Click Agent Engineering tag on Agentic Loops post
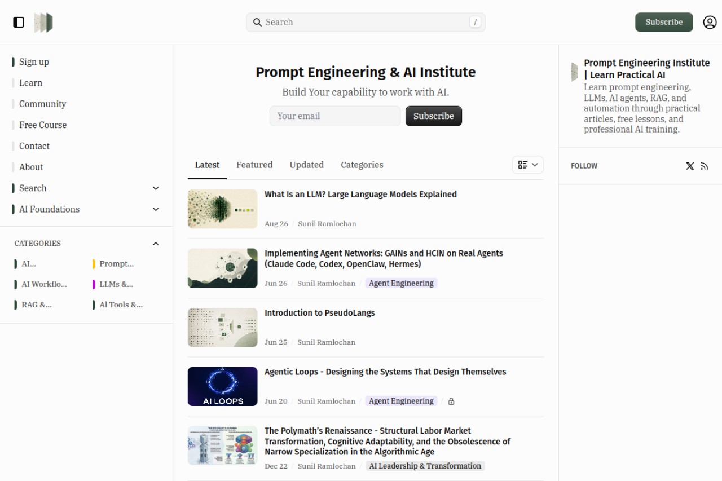Screen dimensions: 722x481 coord(401,401)
